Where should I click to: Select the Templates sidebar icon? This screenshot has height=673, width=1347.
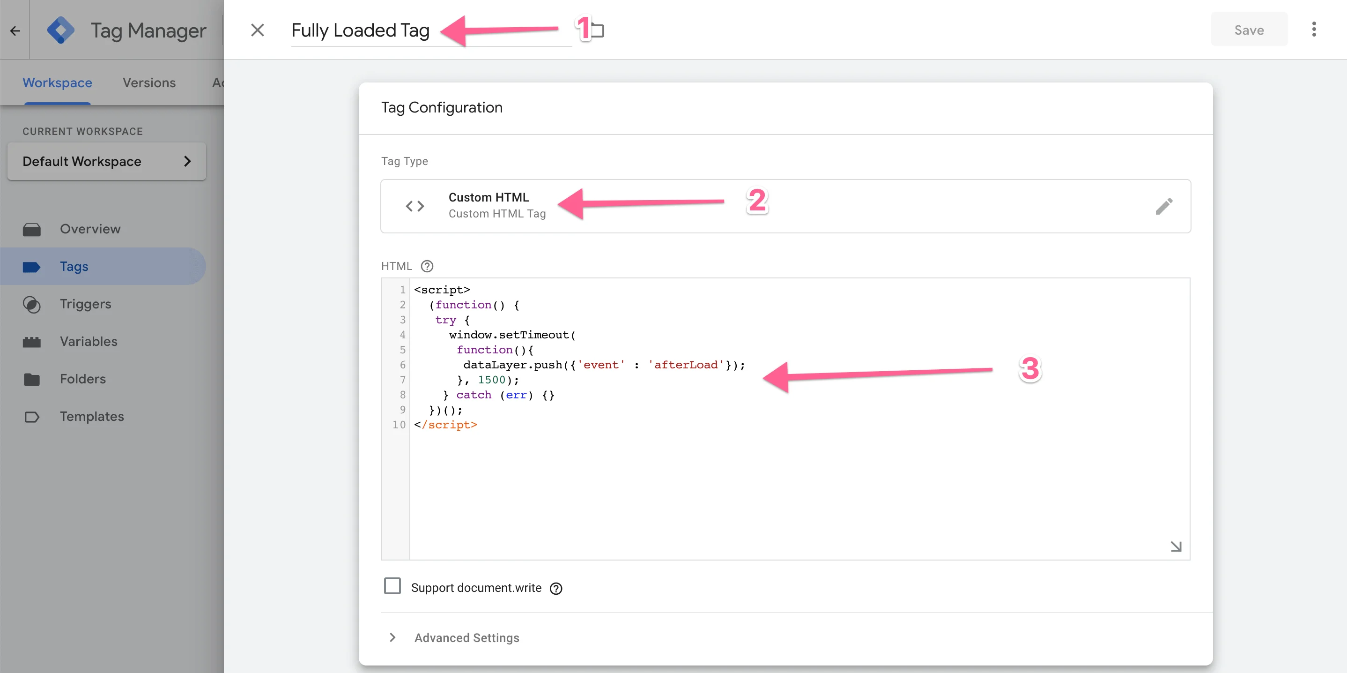click(31, 417)
